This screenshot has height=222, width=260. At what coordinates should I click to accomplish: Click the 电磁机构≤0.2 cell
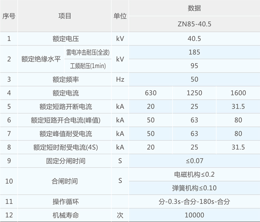pos(195,174)
